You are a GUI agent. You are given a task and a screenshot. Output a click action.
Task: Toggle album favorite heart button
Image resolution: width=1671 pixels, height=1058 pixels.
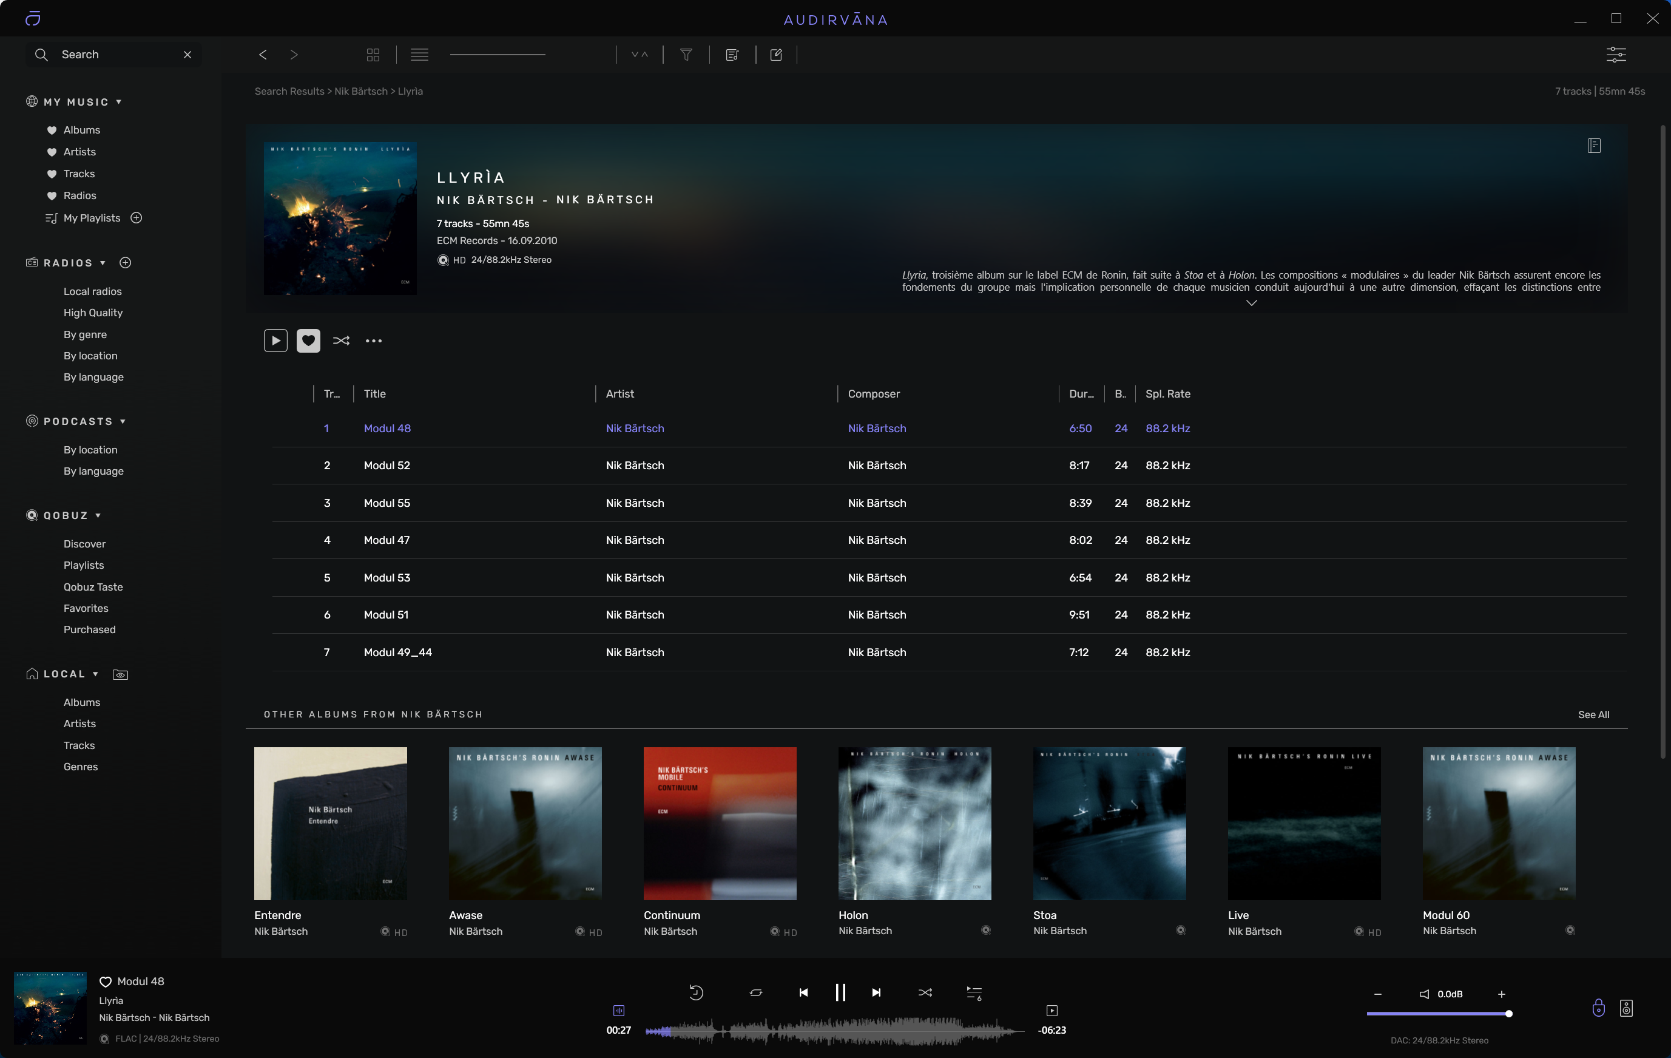tap(308, 341)
